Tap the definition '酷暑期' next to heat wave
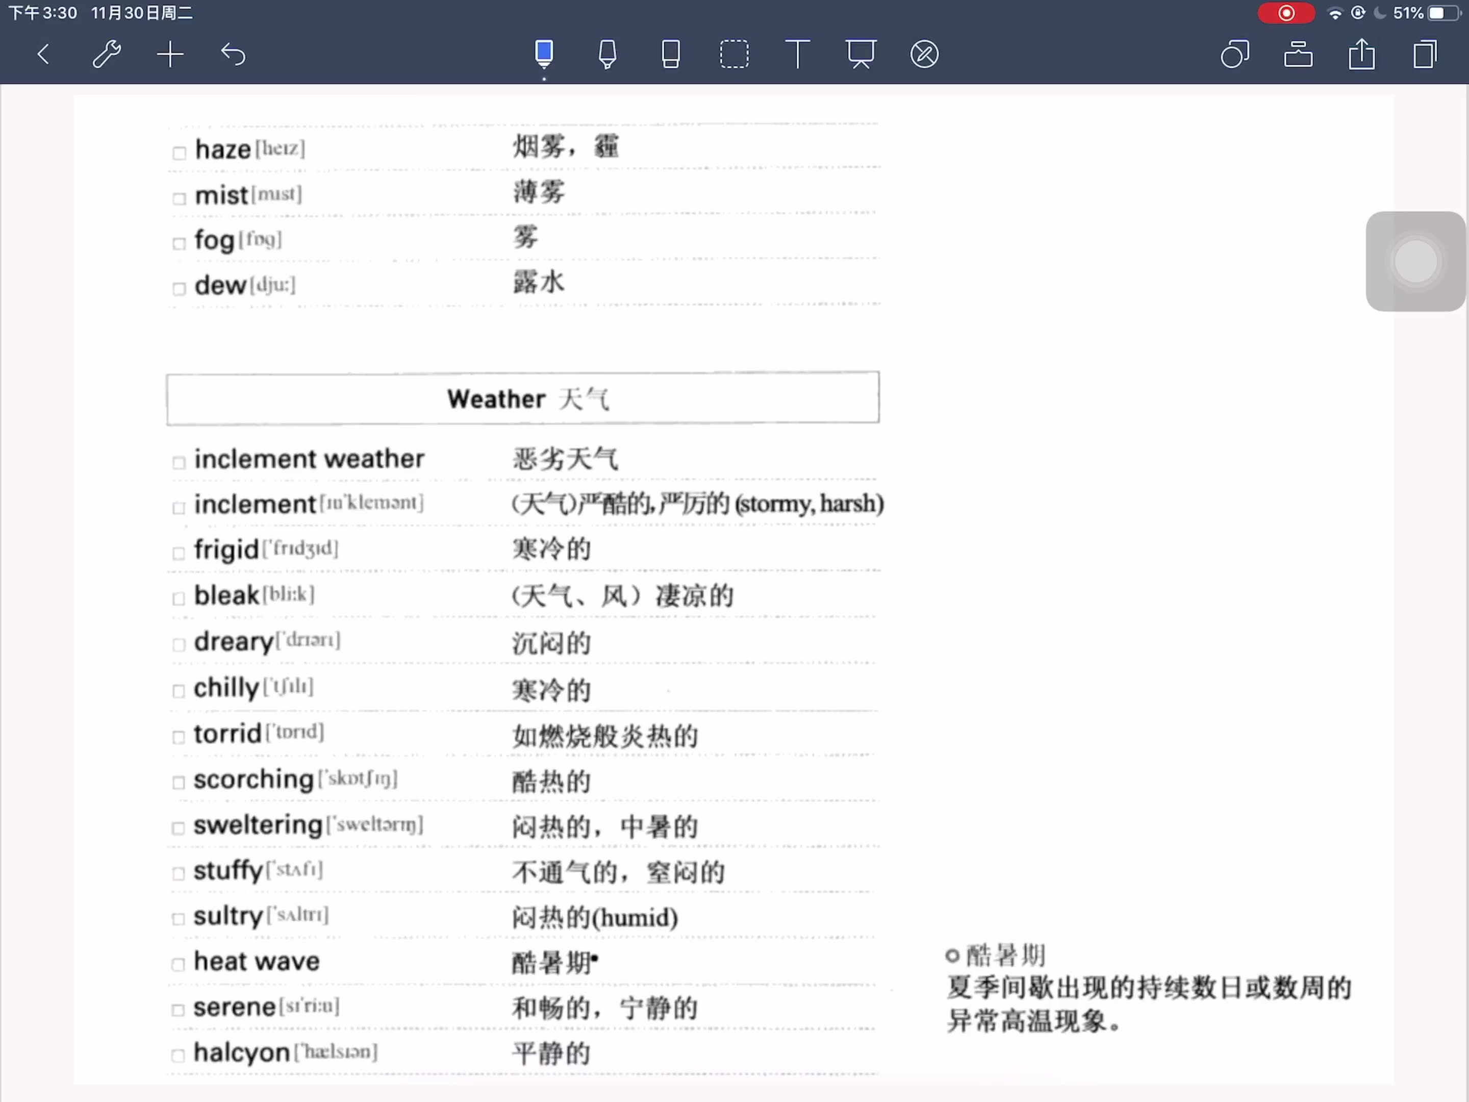Image resolution: width=1469 pixels, height=1102 pixels. point(552,963)
